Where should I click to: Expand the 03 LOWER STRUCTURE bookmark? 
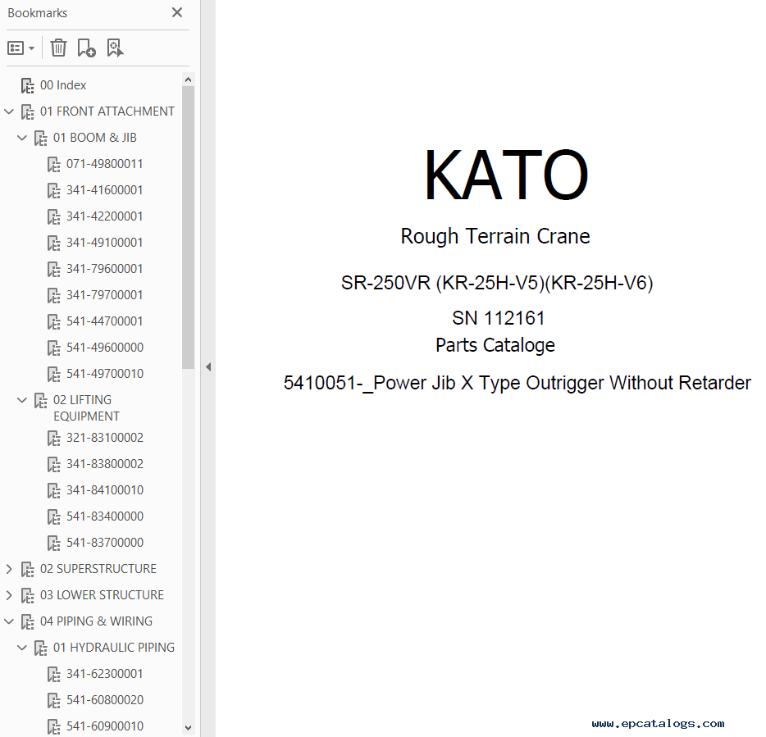click(9, 595)
